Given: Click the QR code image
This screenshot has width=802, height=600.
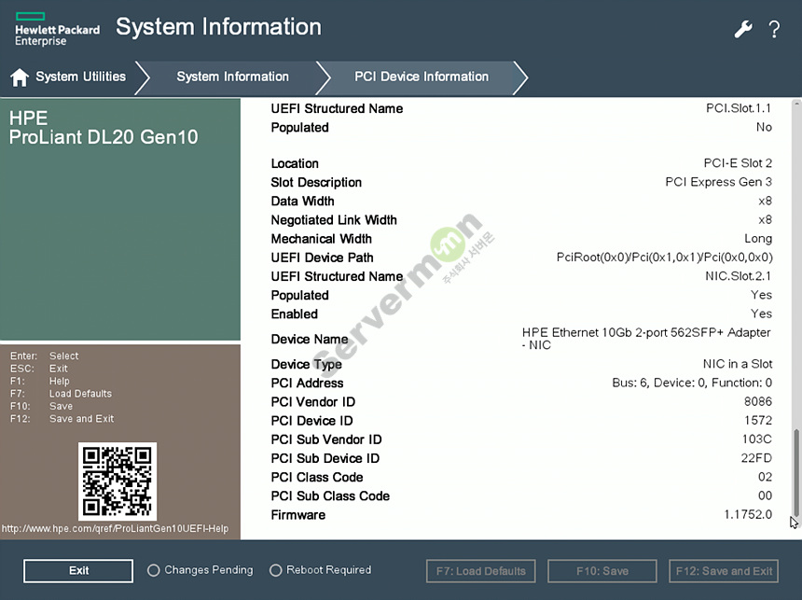Looking at the screenshot, I should (x=118, y=481).
